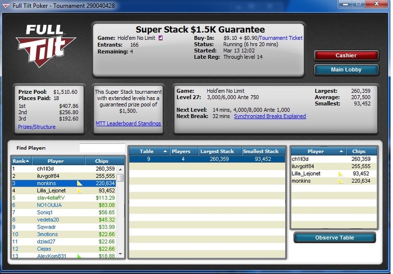Click the yellow note icon beside Lilla_Lejonet in ranking list
Screen dimensions: 393x274
click(80, 191)
